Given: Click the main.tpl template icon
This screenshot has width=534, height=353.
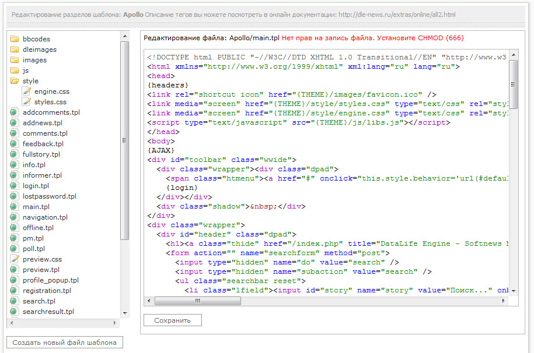Looking at the screenshot, I should [x=14, y=207].
